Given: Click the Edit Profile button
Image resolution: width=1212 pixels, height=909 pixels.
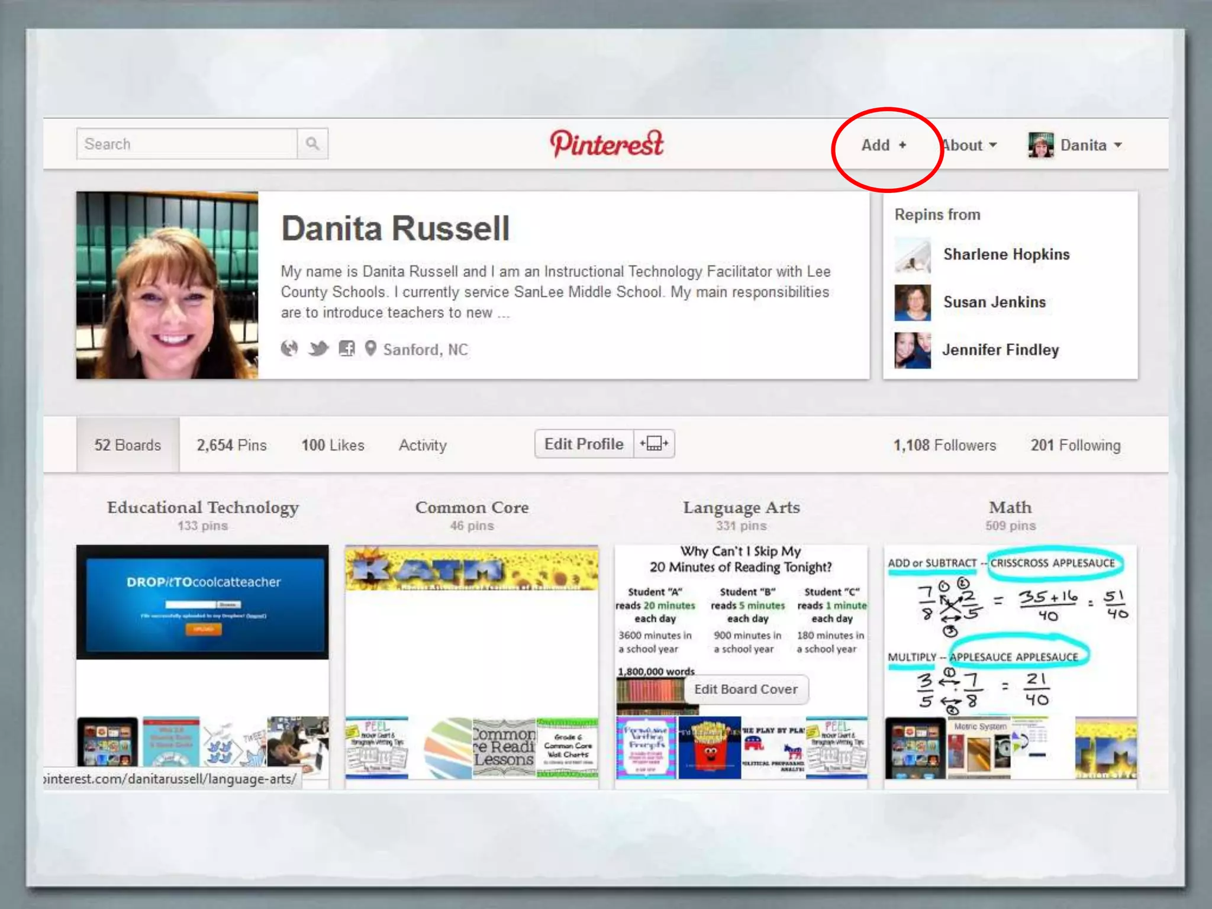Looking at the screenshot, I should tap(584, 444).
